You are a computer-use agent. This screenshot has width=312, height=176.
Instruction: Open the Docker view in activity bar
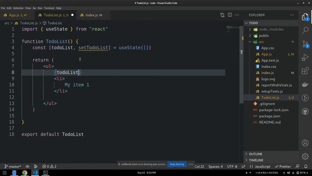pyautogui.click(x=305, y=85)
